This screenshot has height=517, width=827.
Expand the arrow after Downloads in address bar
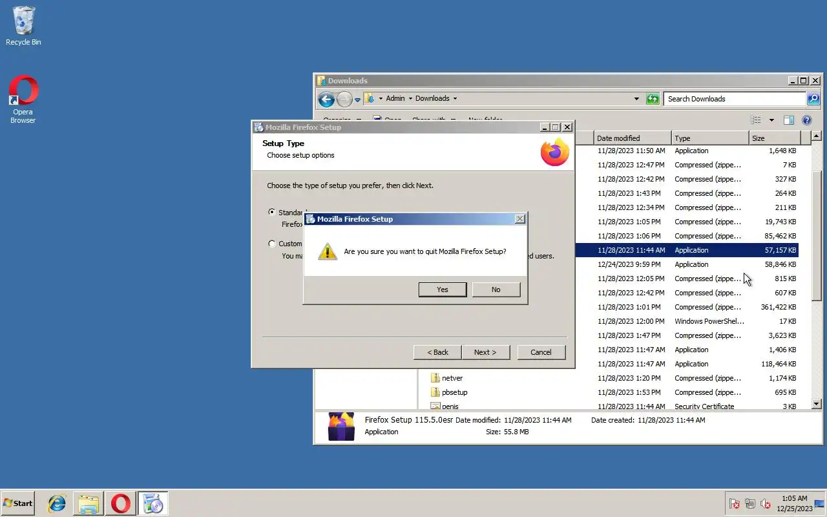point(455,99)
